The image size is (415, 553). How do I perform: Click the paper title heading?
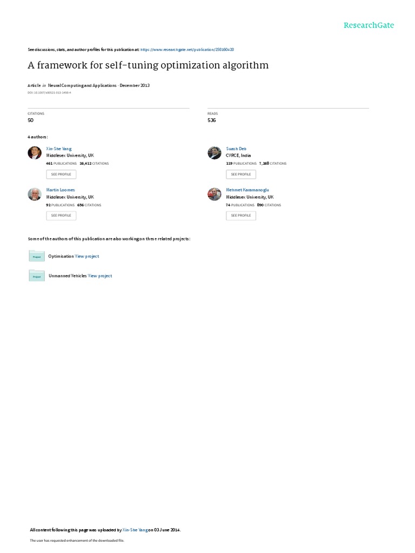click(x=148, y=65)
